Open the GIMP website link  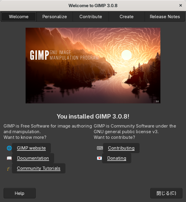tap(31, 148)
